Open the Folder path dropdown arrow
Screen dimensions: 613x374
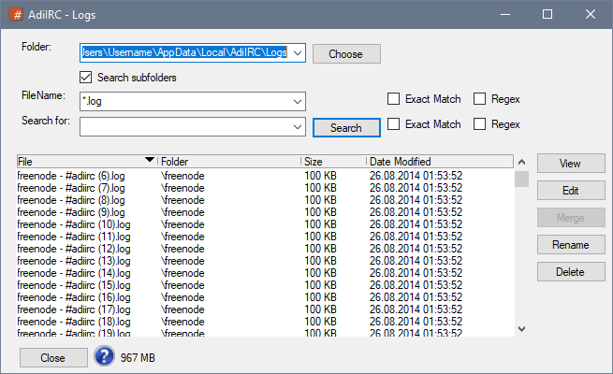coord(298,53)
